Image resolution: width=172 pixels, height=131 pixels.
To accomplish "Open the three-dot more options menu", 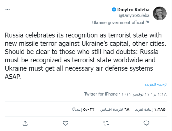I will point(7,9).
